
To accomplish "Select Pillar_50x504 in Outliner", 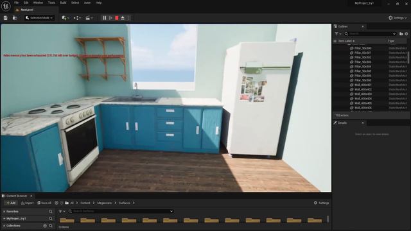I will [x=363, y=67].
